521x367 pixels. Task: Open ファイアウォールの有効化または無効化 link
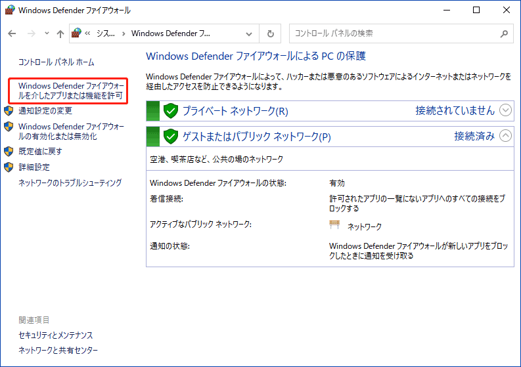(71, 131)
